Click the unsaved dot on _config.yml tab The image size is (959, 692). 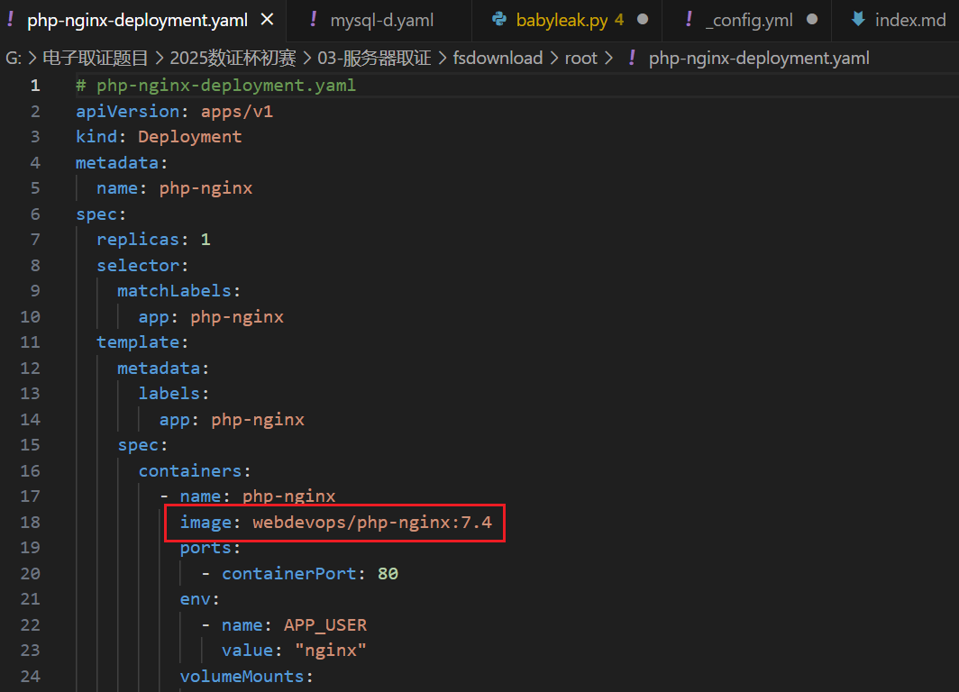(812, 19)
